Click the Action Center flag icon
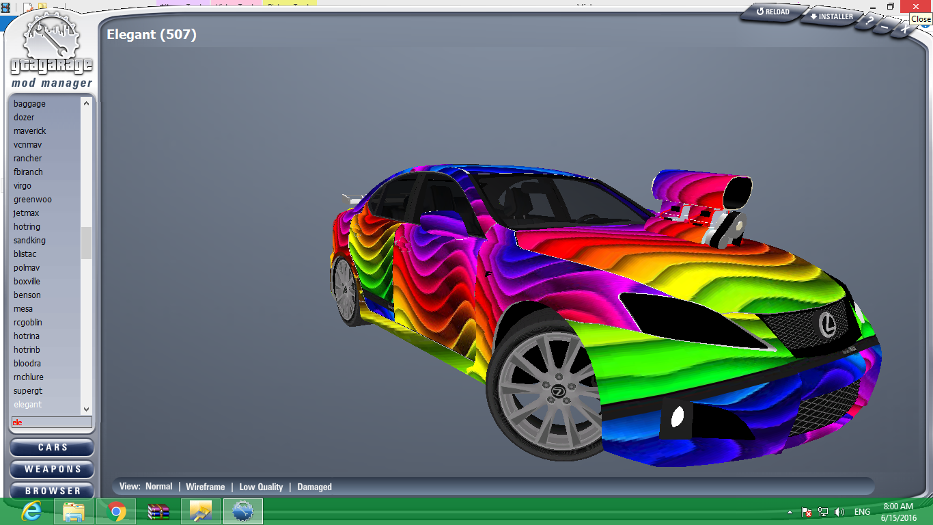 [807, 512]
